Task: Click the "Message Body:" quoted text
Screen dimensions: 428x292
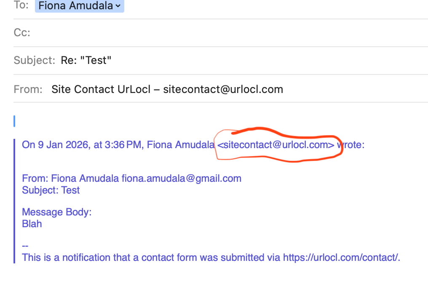Action: pos(56,212)
